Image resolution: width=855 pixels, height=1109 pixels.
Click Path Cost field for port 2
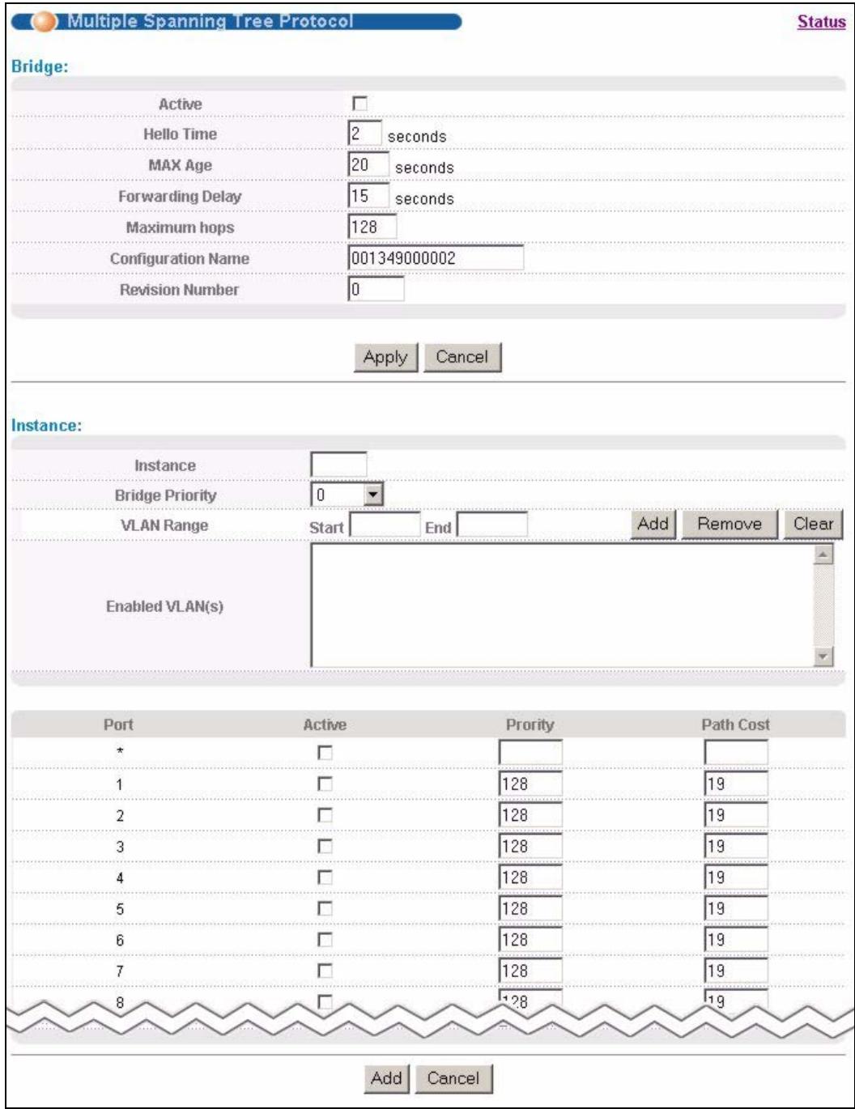click(736, 815)
